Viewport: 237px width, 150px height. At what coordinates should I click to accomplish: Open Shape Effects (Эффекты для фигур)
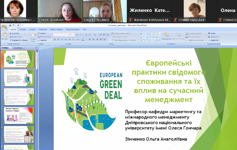tap(196, 40)
